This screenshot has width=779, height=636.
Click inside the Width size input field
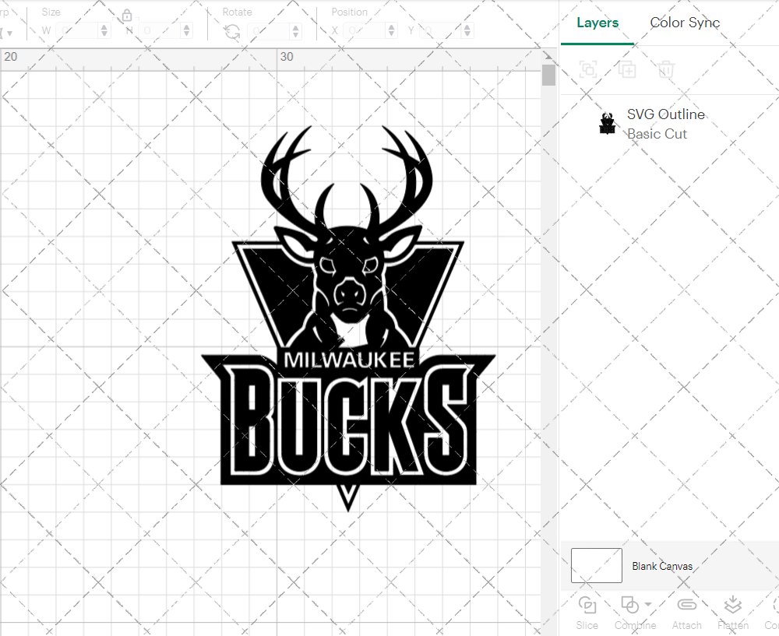(x=78, y=30)
